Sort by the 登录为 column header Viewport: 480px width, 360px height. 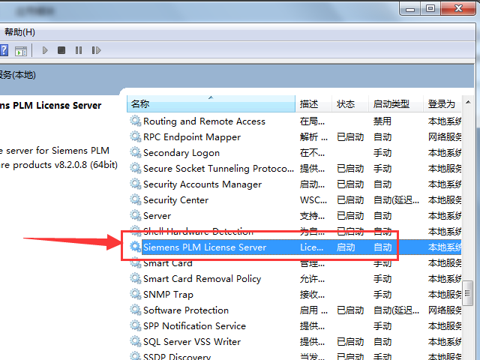(442, 103)
